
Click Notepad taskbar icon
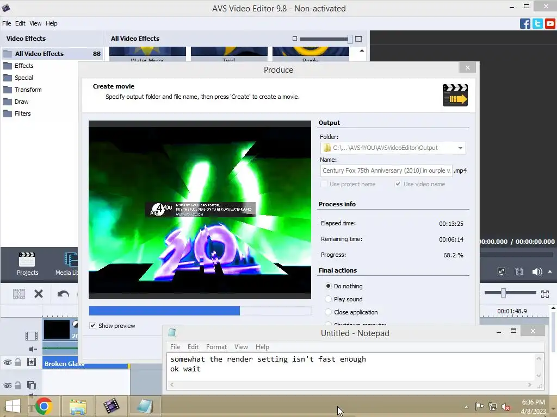click(x=145, y=406)
